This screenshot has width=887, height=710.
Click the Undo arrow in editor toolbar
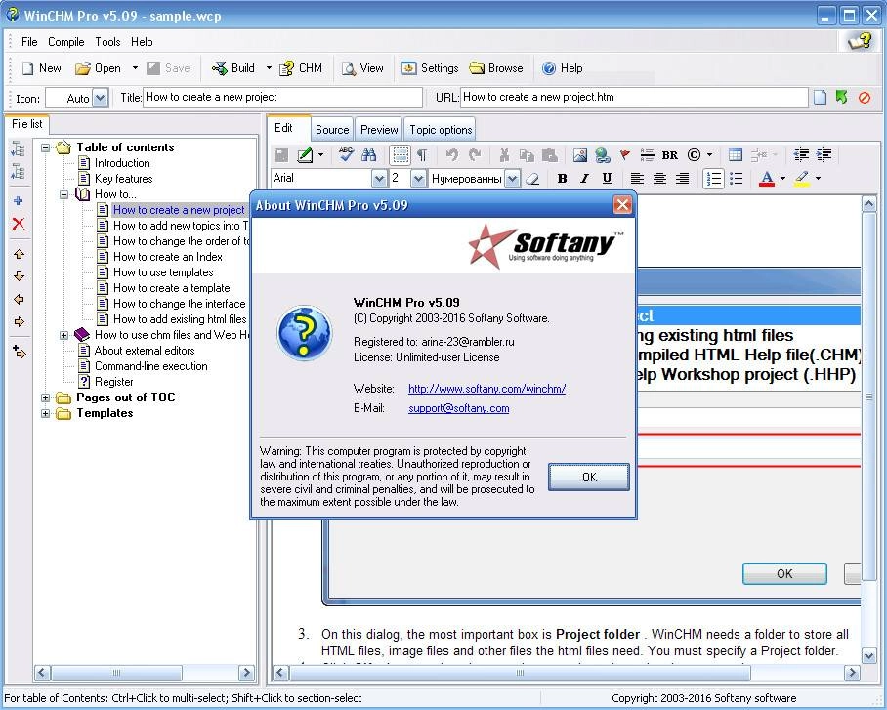(x=451, y=154)
